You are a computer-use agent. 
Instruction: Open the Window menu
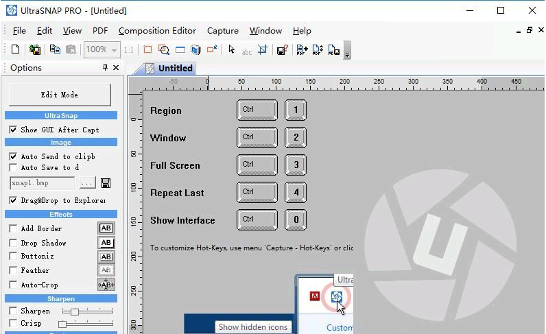coord(265,31)
